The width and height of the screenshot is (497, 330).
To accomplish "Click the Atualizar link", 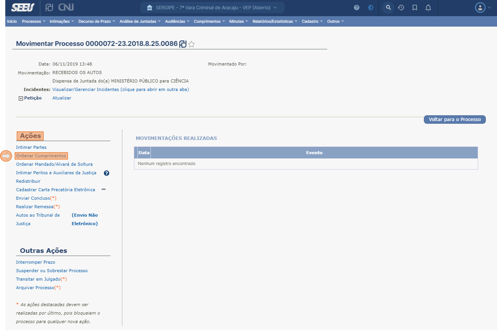I will (62, 98).
